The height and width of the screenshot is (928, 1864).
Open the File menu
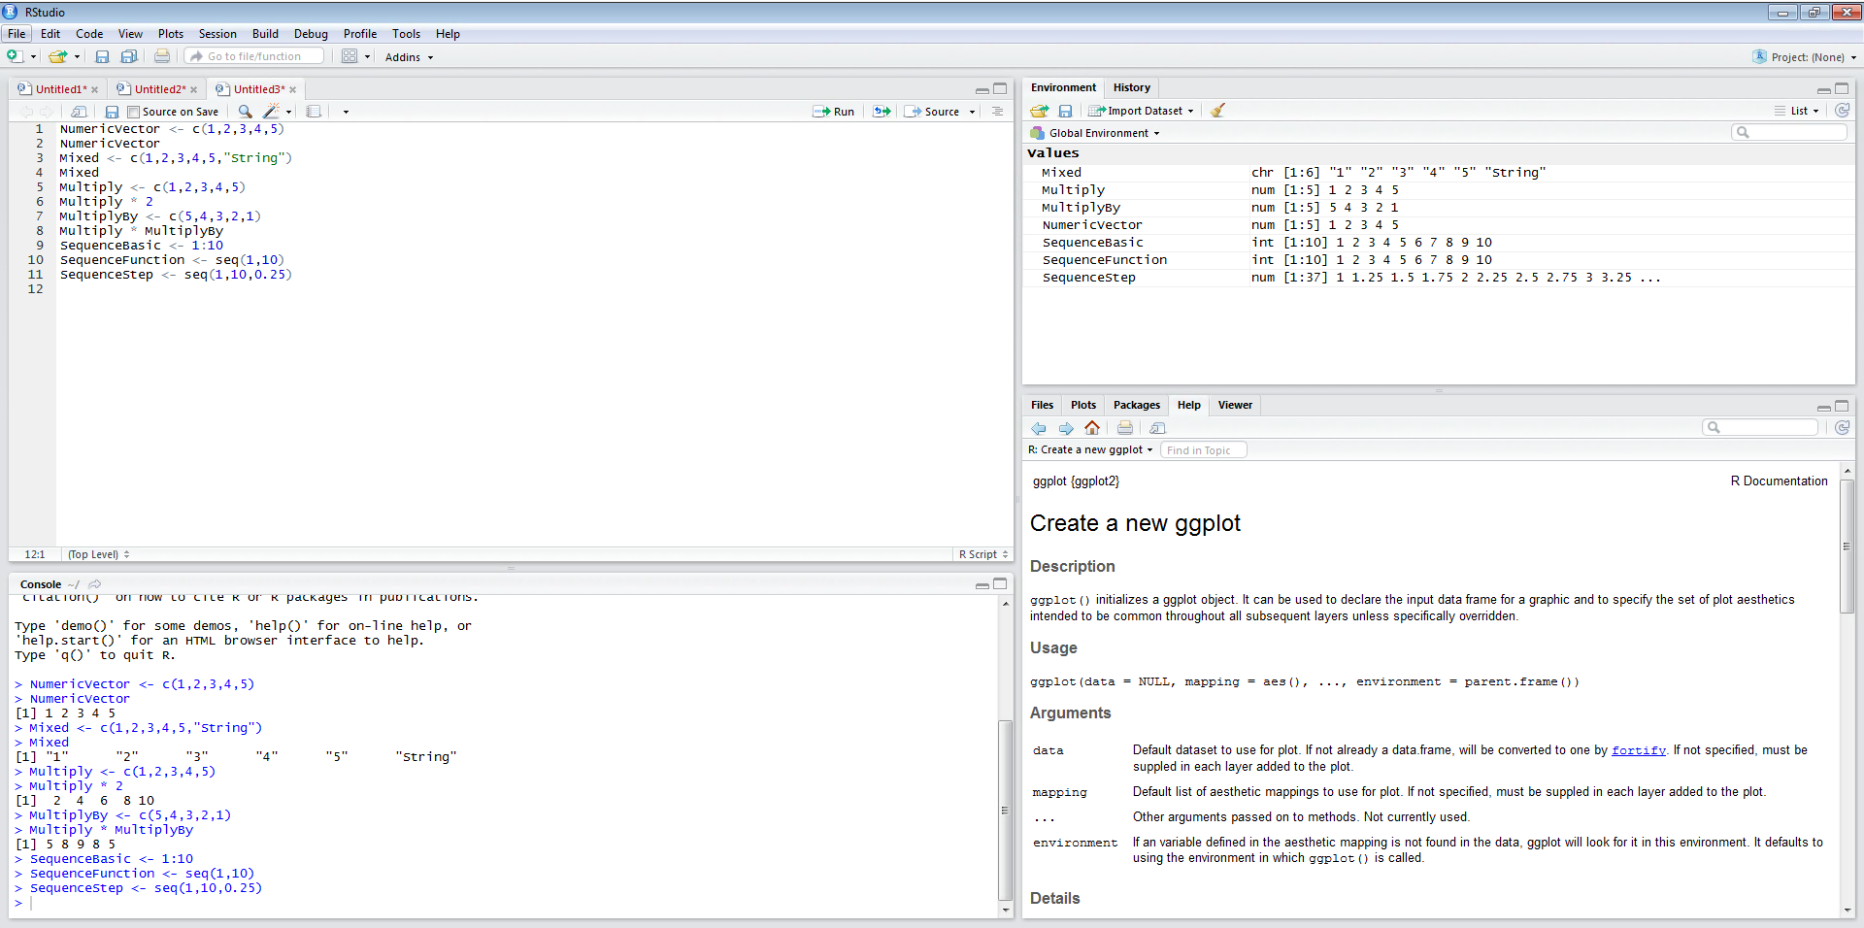[17, 33]
